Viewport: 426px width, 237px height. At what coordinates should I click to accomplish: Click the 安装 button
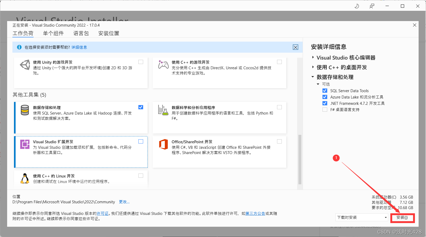click(x=402, y=218)
